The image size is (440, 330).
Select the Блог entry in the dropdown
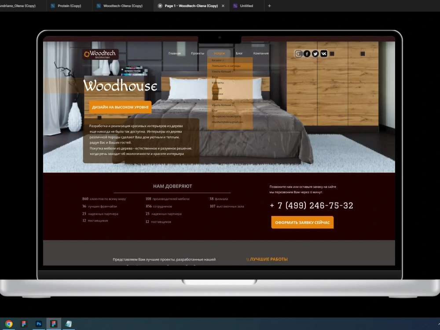pos(215,111)
